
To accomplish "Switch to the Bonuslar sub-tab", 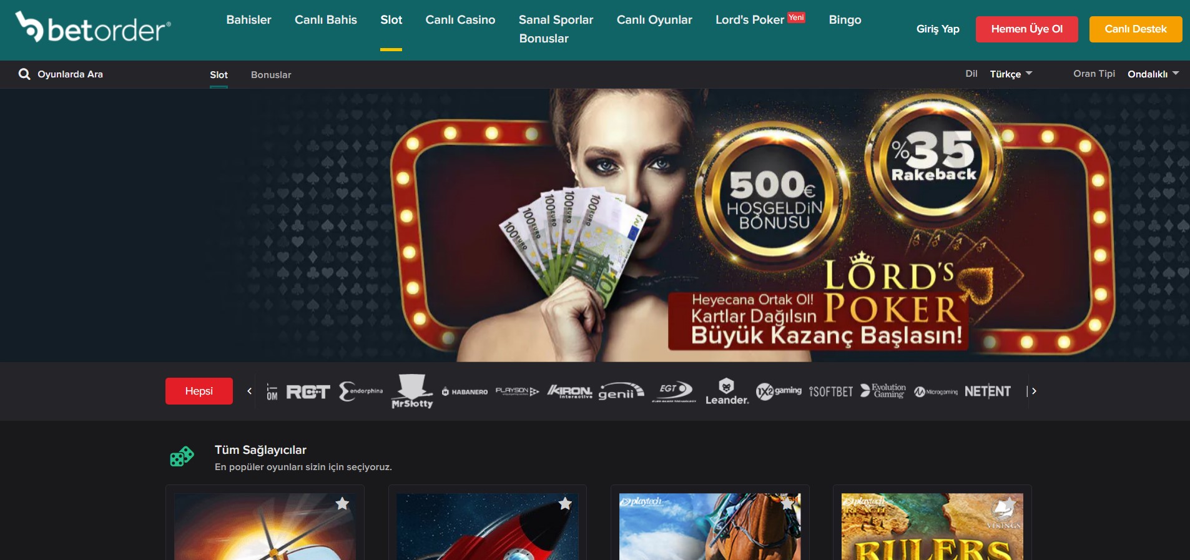I will point(271,75).
